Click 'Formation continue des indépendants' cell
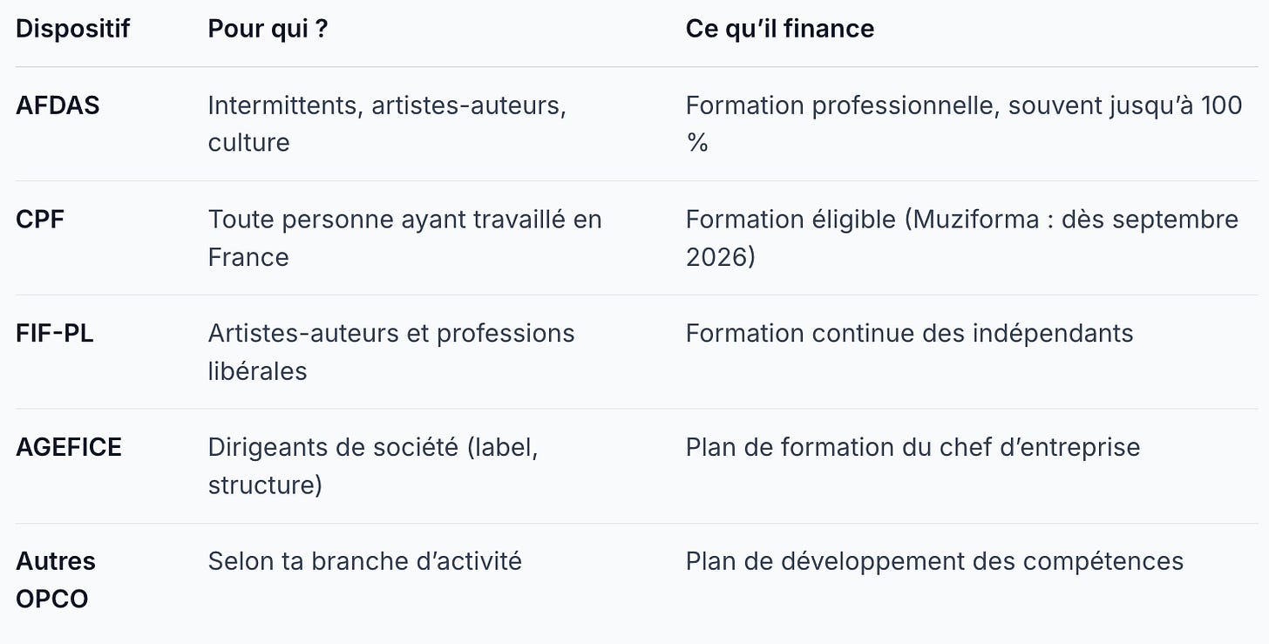 (909, 334)
